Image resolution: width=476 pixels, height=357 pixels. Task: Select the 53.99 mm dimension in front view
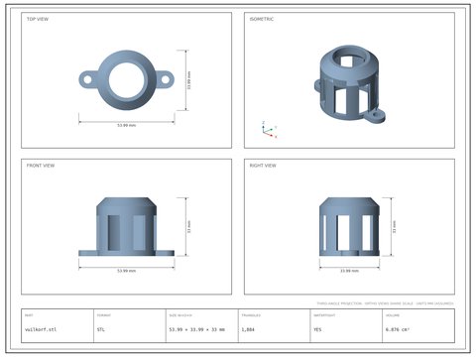pos(126,268)
